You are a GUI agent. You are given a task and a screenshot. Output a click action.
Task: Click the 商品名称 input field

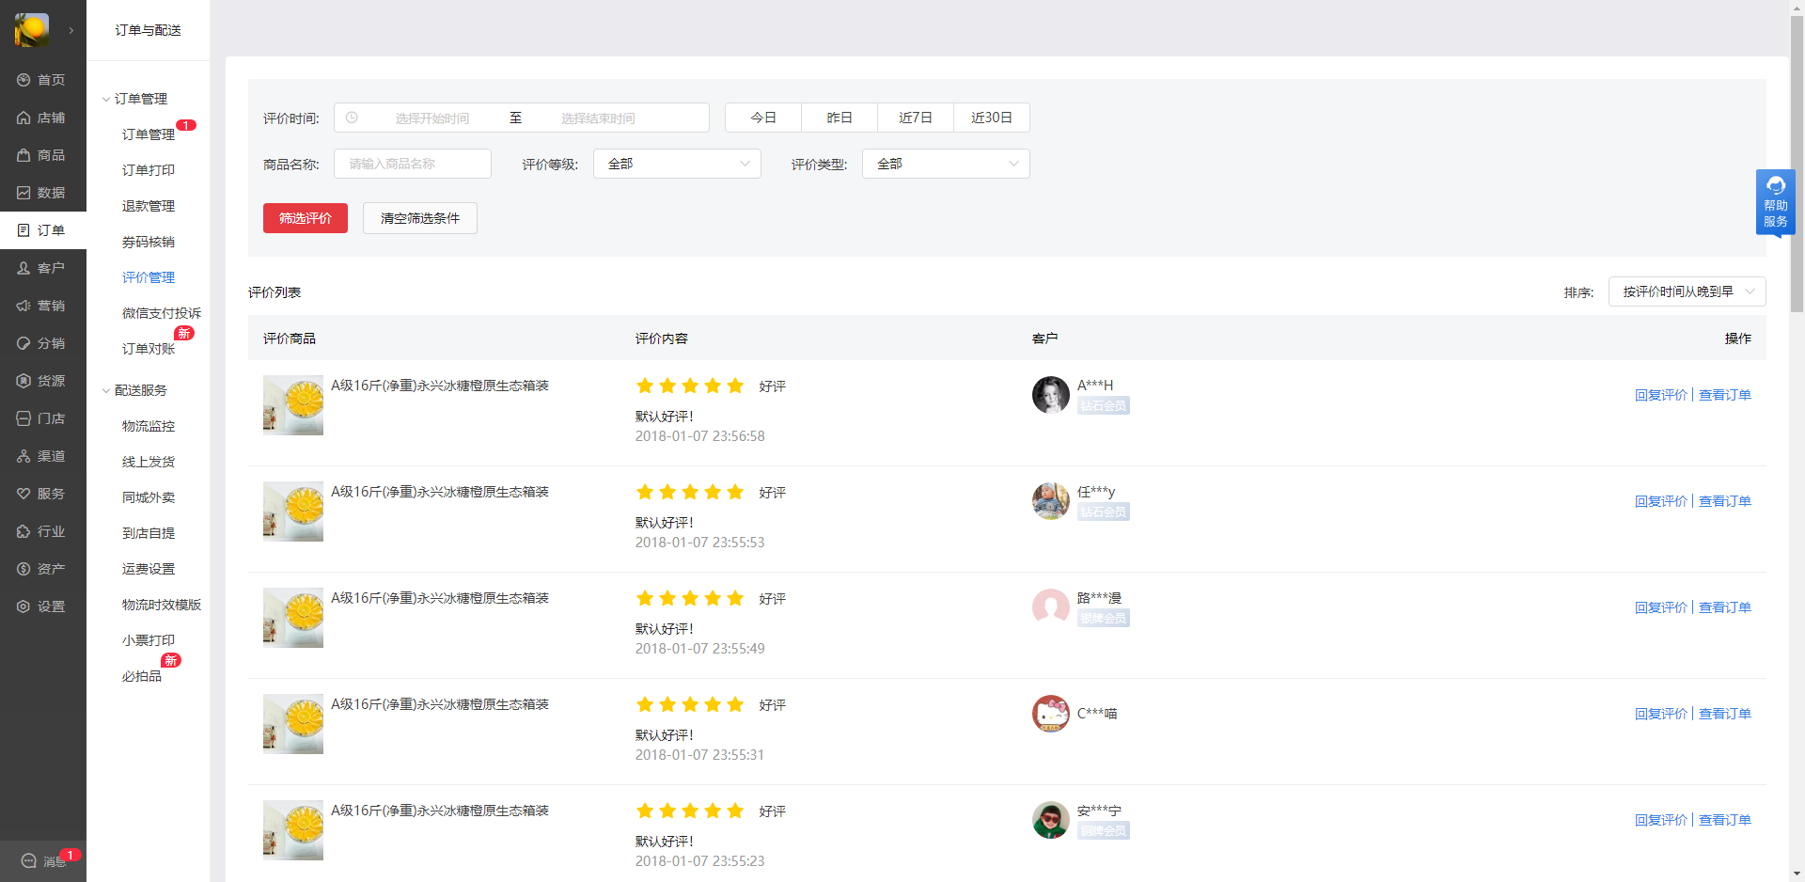click(x=412, y=164)
